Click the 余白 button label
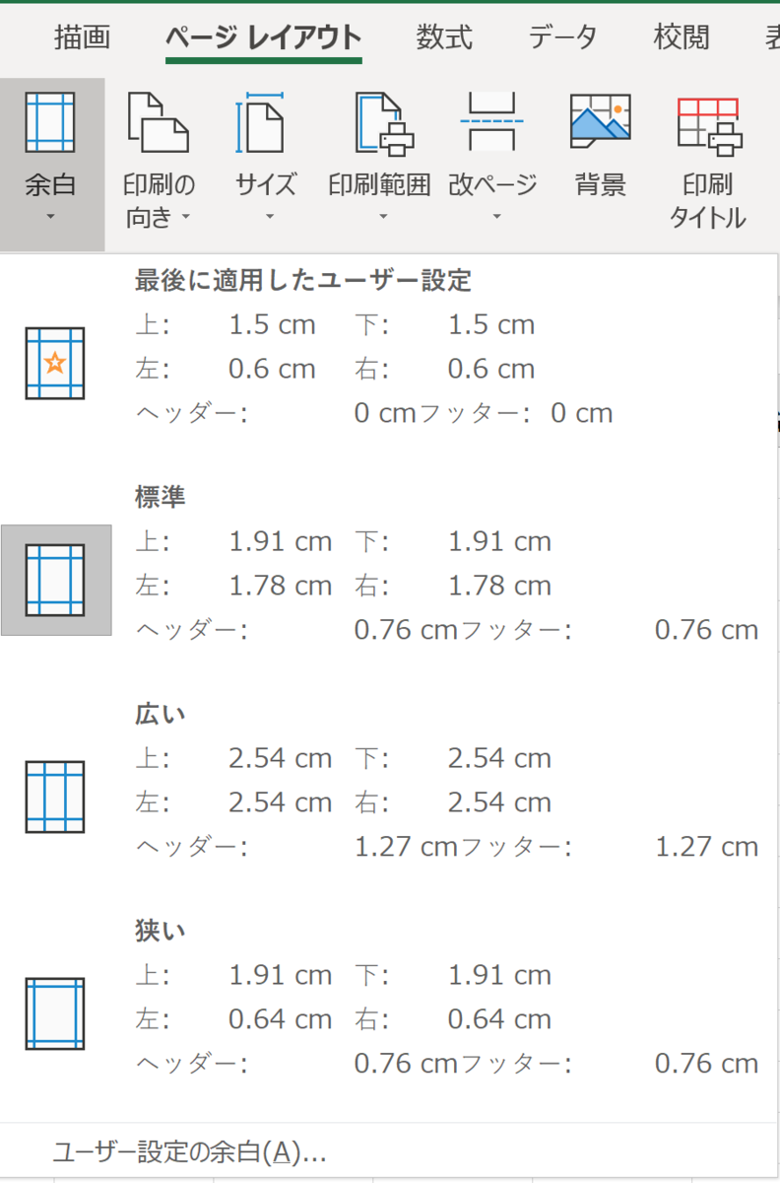Screen dimensions: 780x1183 pos(51,184)
